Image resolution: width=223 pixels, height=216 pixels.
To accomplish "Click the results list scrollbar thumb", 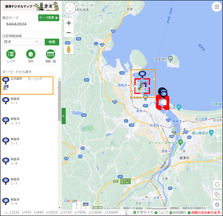I will 60,101.
